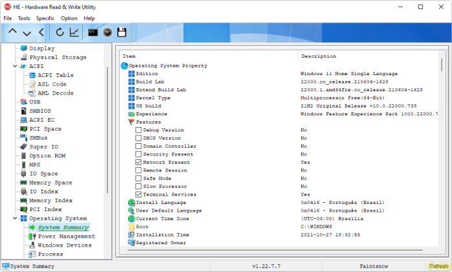The height and width of the screenshot is (272, 452).
Task: Select the USB tree icon
Action: coord(24,102)
